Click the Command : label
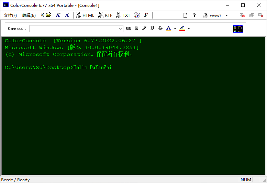The height and width of the screenshot is (183, 267). 17,28
